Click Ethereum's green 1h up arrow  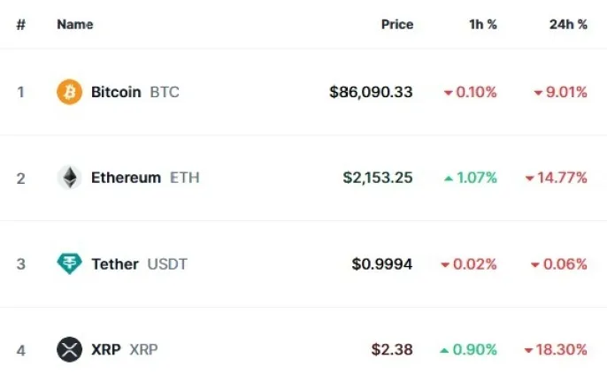(x=449, y=179)
